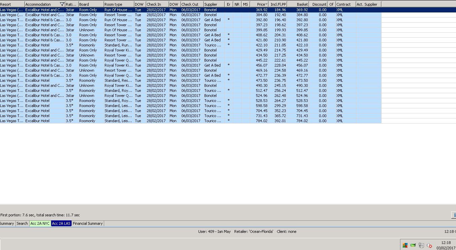The width and height of the screenshot is (456, 250).
Task: Select the cell showing 199.93
Action: (278, 30)
